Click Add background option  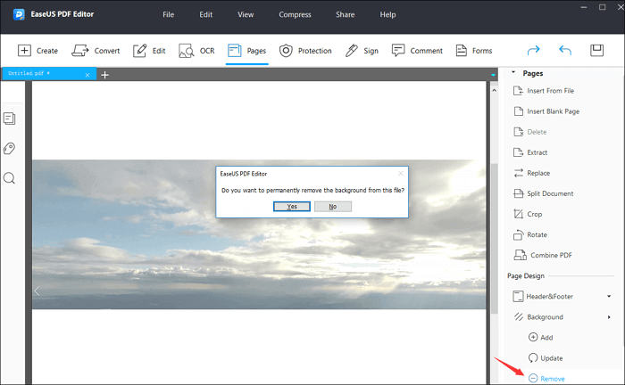click(x=540, y=337)
